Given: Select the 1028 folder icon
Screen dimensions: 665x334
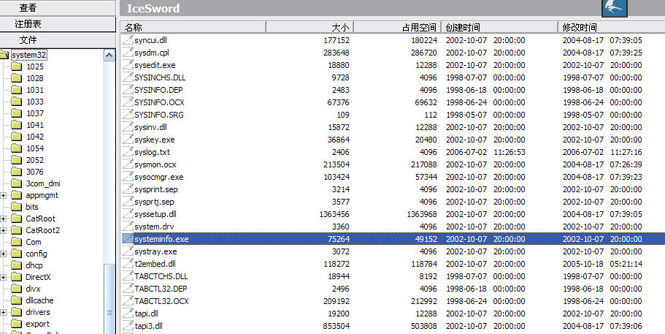Looking at the screenshot, I should [17, 78].
